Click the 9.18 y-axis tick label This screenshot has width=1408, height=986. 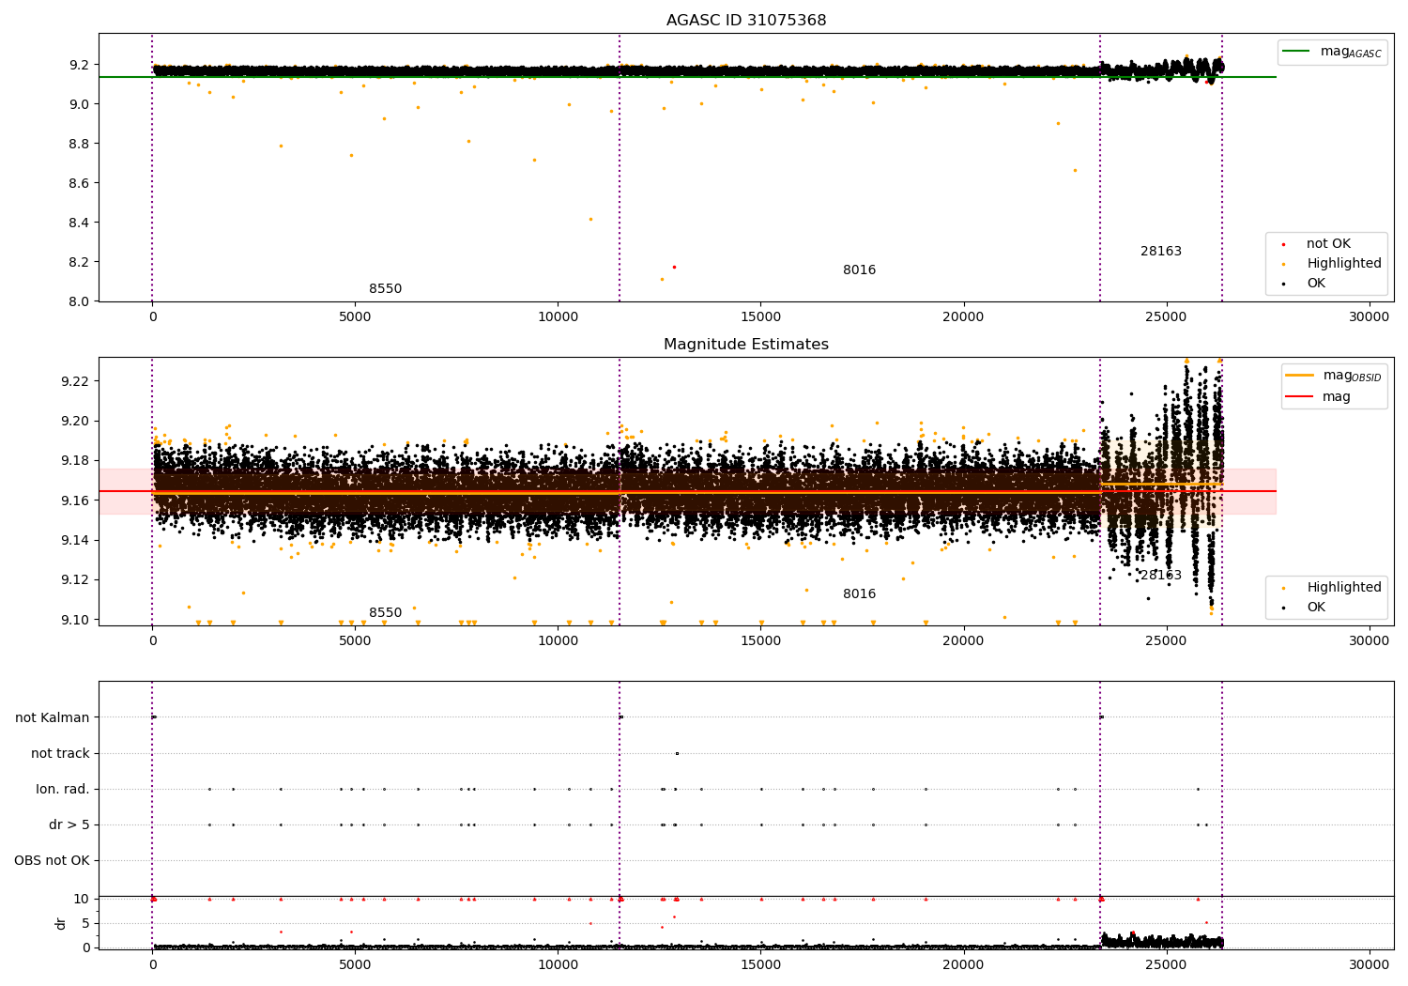pos(75,461)
